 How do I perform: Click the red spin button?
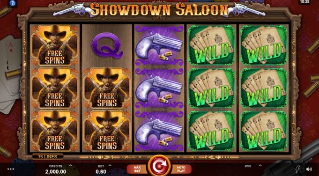point(159,166)
